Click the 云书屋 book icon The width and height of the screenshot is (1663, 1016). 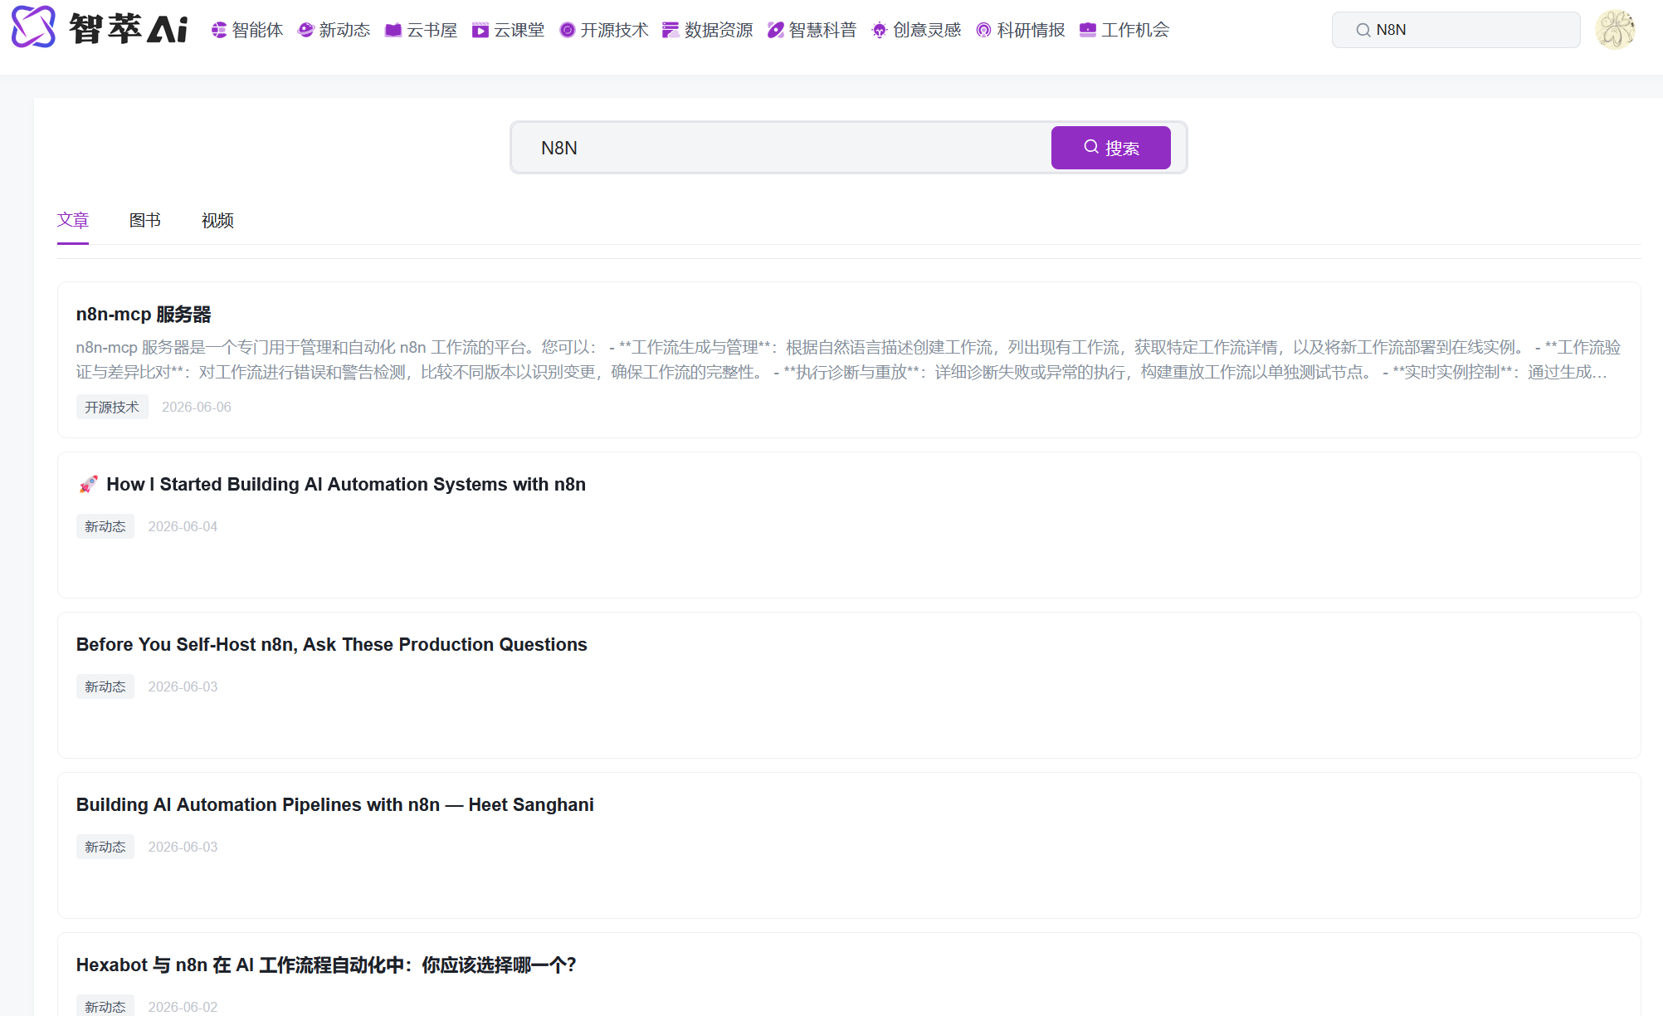coord(393,30)
